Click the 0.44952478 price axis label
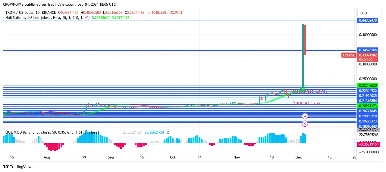Image resolution: width=386 pixels, height=172 pixels. pos(368,20)
